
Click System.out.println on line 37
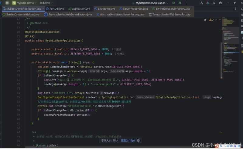tap(52, 106)
